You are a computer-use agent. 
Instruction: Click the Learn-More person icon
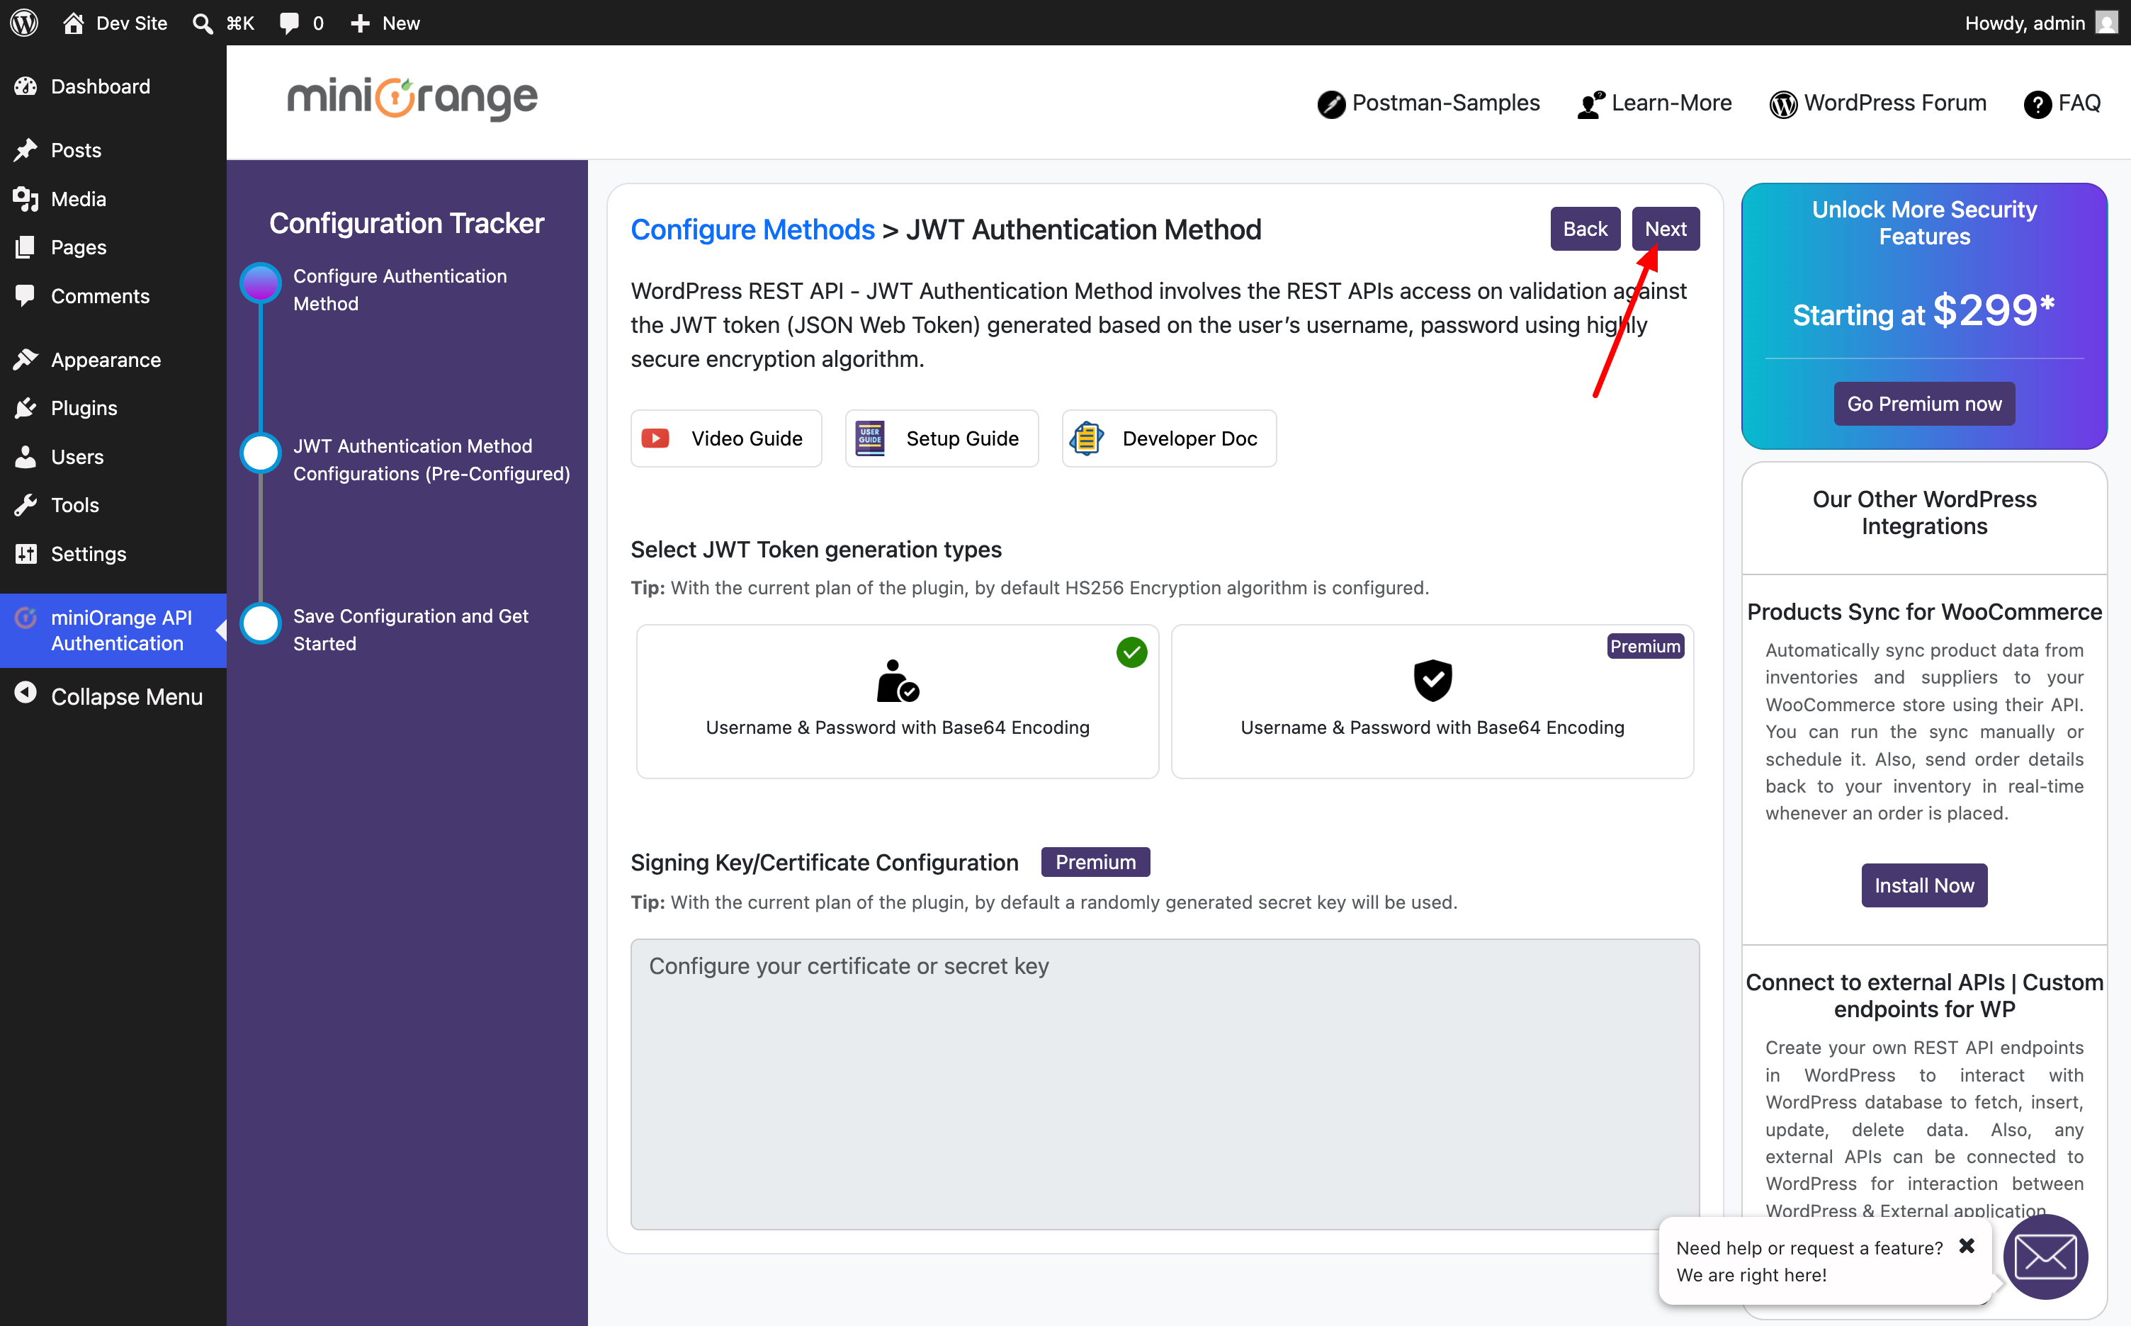pyautogui.click(x=1590, y=104)
